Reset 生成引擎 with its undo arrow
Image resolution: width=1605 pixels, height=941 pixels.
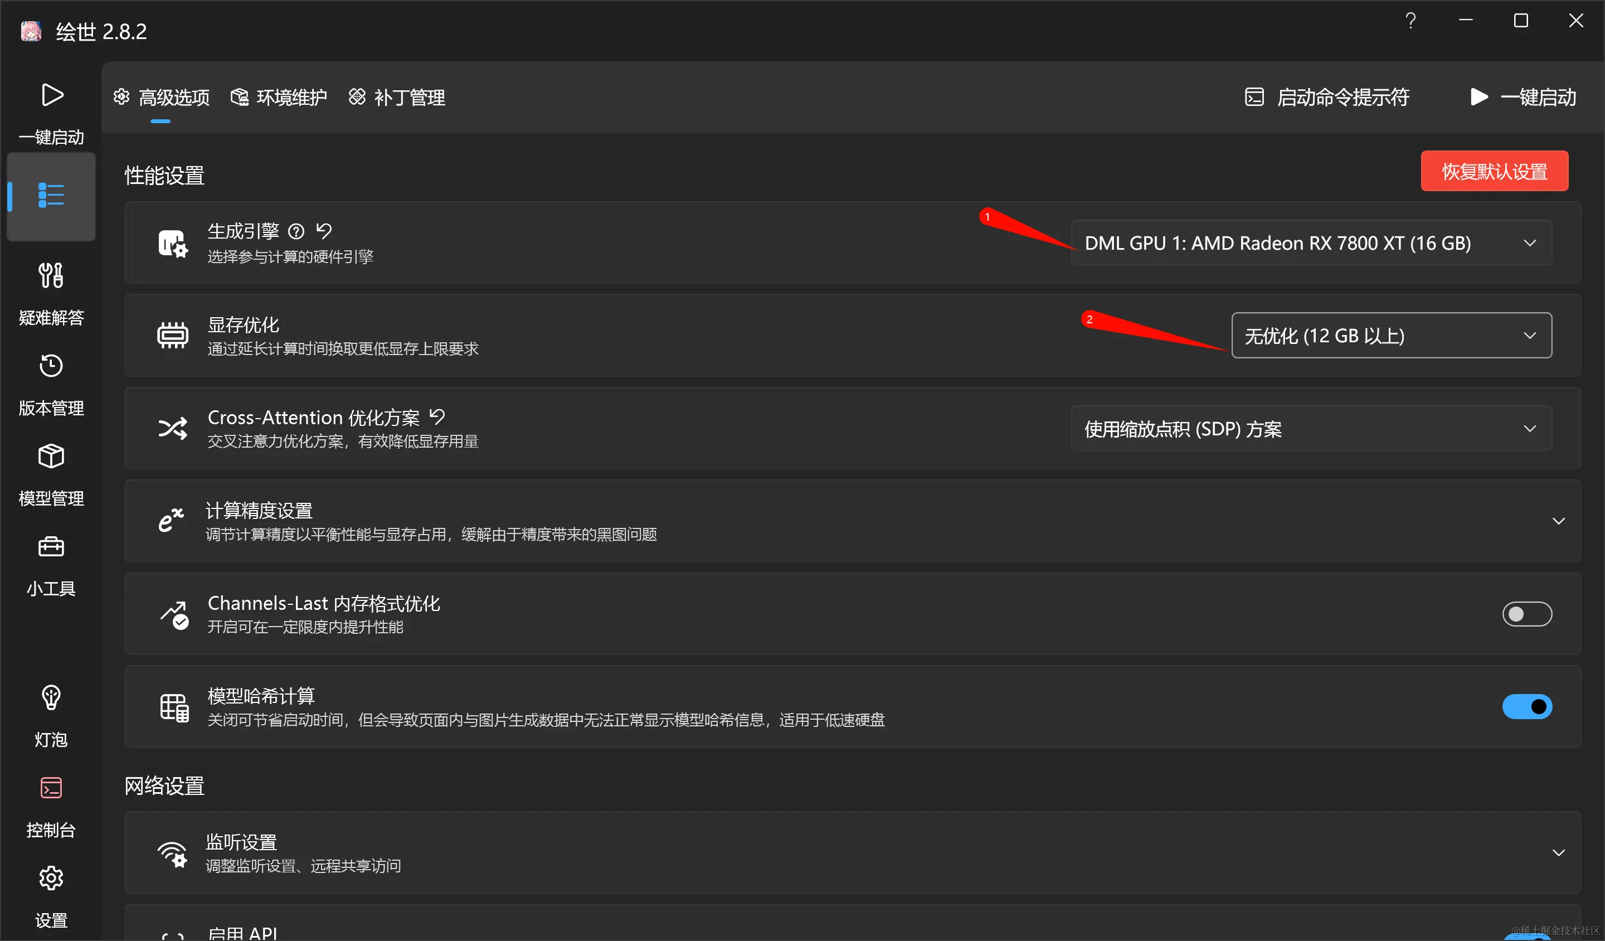324,231
